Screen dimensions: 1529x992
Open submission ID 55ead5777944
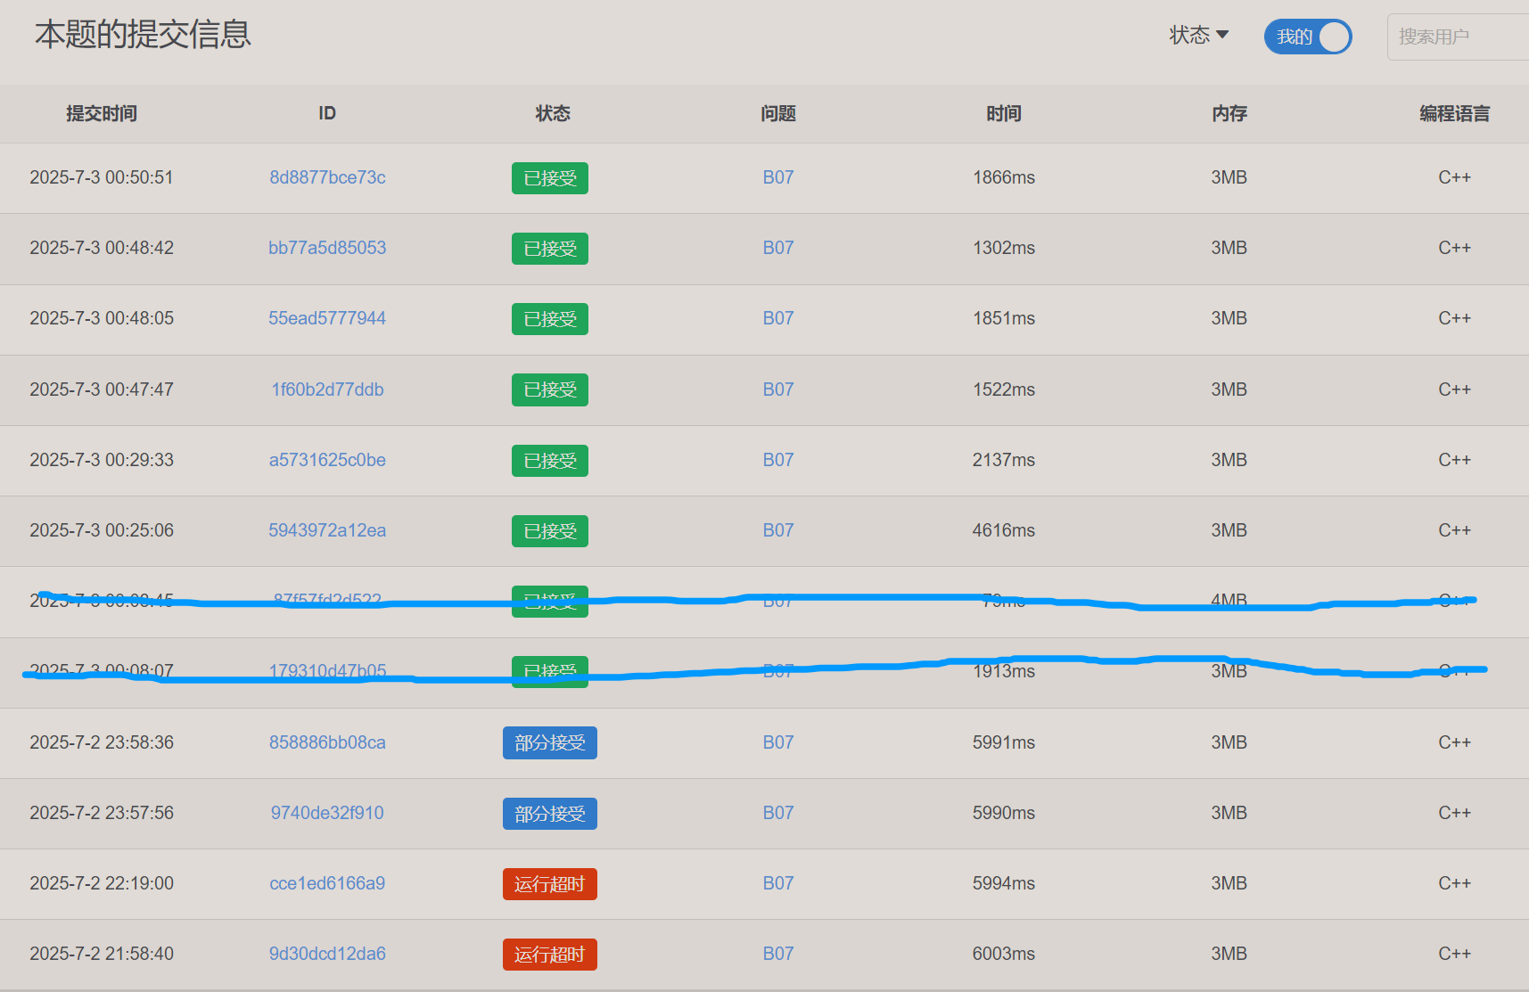pyautogui.click(x=327, y=318)
